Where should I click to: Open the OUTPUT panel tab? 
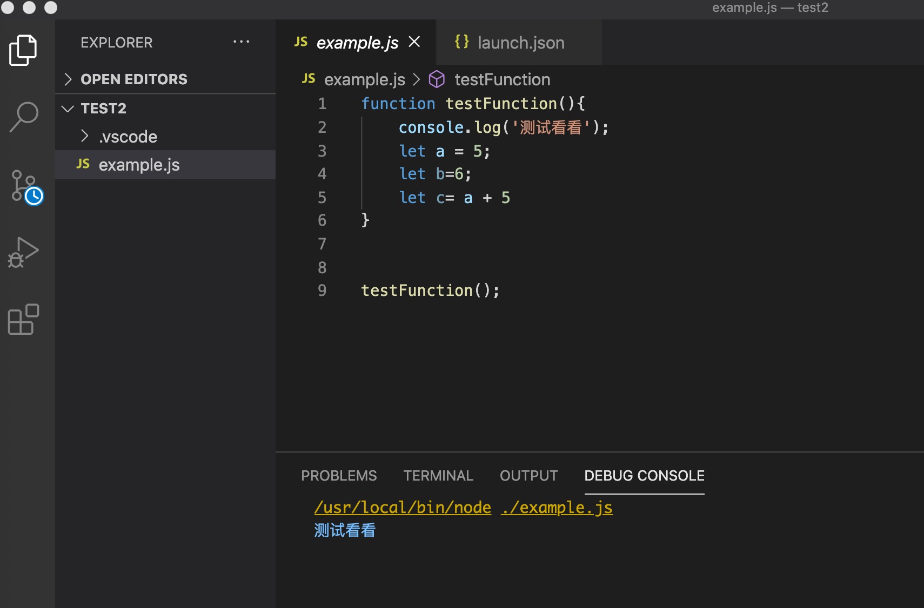(x=528, y=476)
